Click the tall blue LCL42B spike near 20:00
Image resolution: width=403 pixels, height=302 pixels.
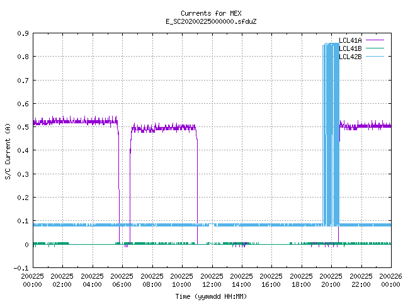click(x=331, y=133)
